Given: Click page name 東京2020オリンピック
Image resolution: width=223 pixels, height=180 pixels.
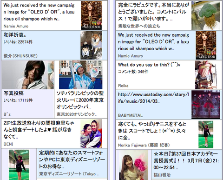Looking at the screenshot, I should [x=77, y=114].
